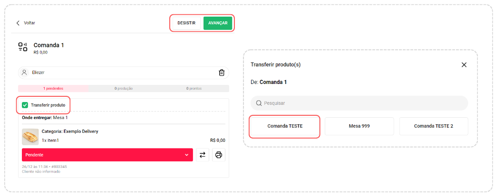Screen dimensions: 495x195
Task: Switch to the 0 prontos tab
Action: [194, 89]
